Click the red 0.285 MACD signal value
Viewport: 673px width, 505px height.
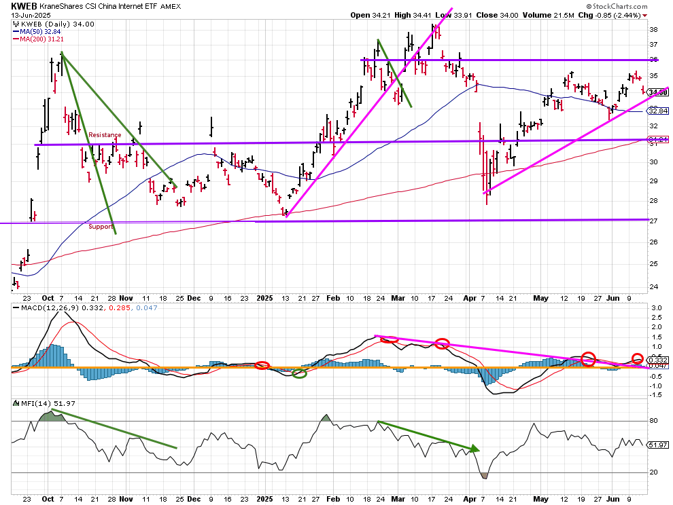119,307
